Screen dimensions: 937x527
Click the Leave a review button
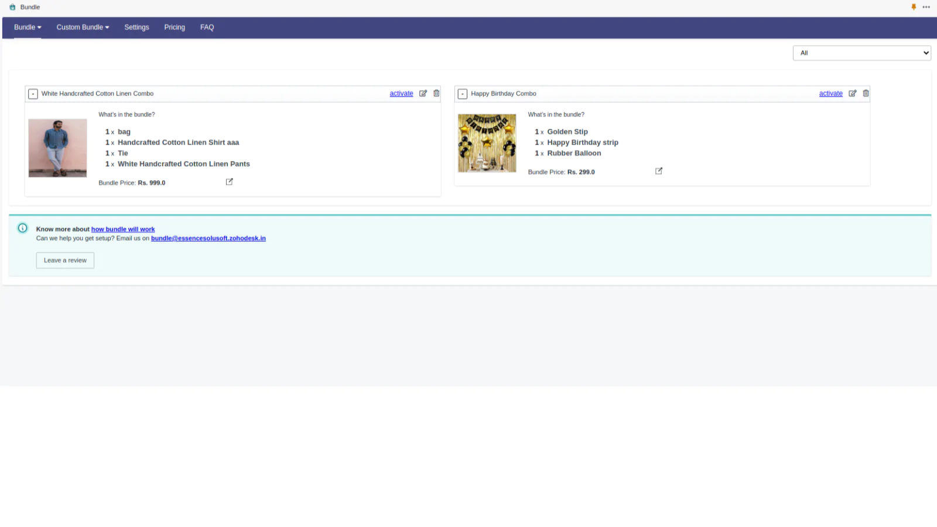point(65,260)
